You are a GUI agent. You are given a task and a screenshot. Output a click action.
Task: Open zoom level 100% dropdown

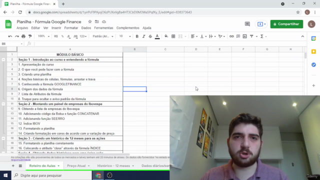43,36
